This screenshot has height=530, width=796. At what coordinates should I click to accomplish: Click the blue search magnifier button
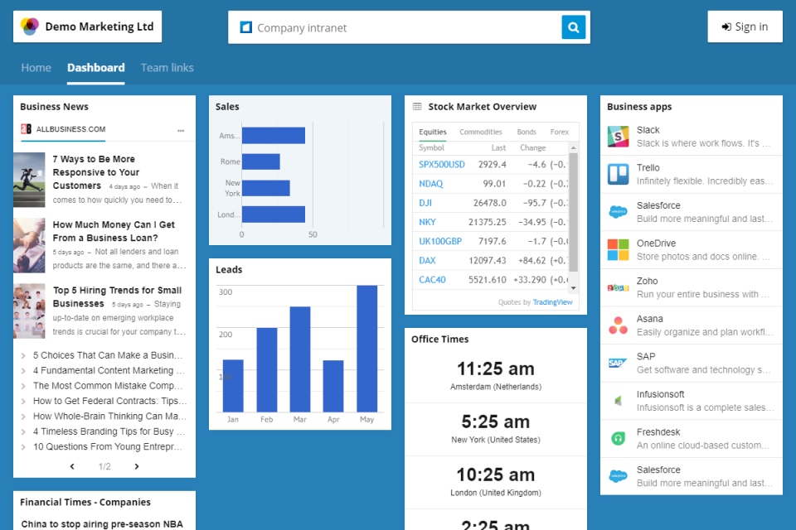coord(574,27)
